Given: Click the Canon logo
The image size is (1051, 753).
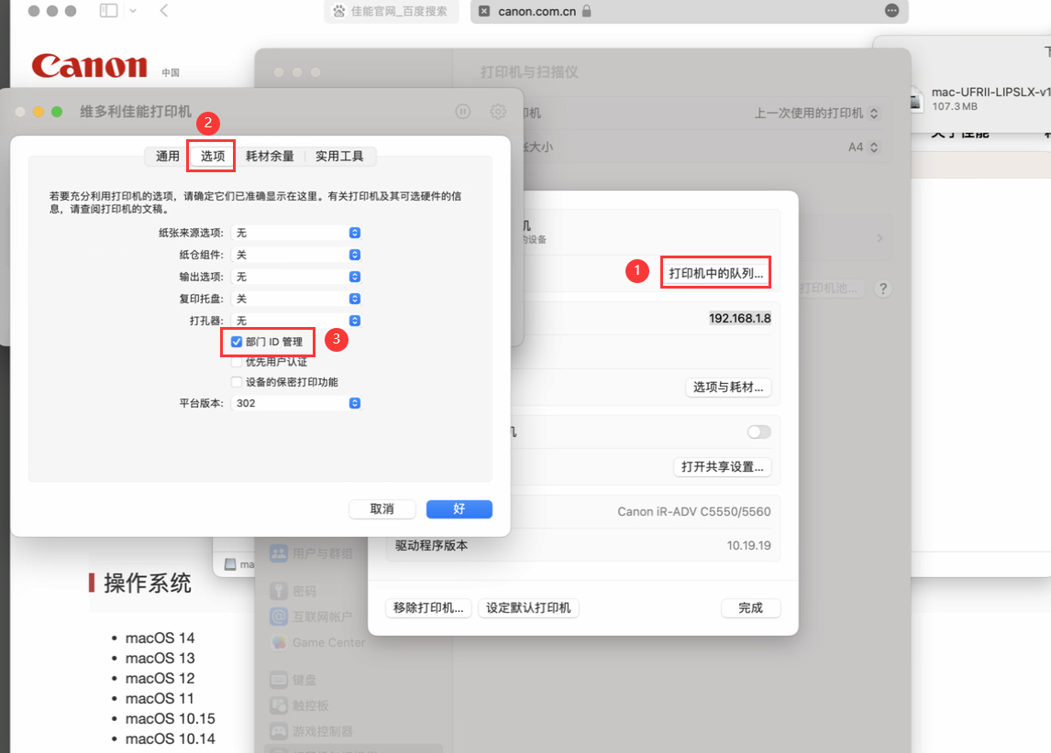Looking at the screenshot, I should point(90,66).
